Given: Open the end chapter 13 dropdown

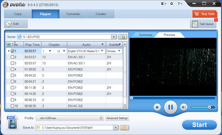Looking at the screenshot, I should pyautogui.click(x=64, y=51).
